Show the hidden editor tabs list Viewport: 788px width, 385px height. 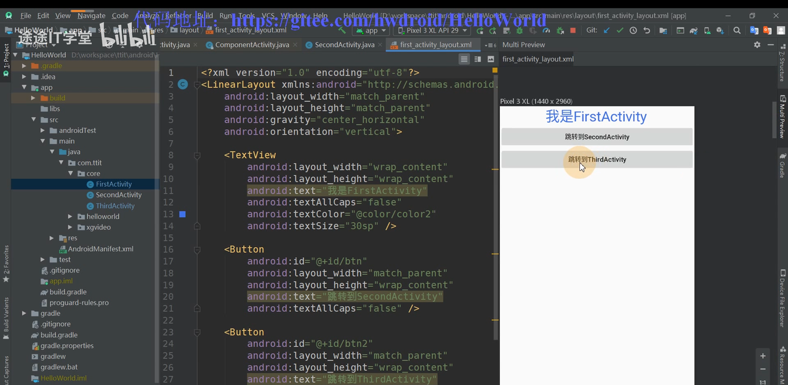click(491, 45)
